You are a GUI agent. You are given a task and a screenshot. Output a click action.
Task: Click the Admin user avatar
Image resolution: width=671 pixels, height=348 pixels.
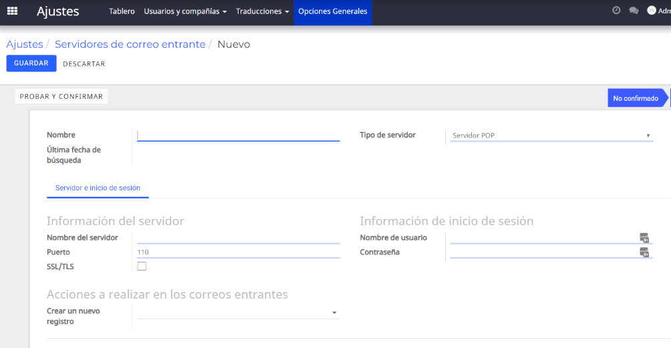(x=652, y=11)
